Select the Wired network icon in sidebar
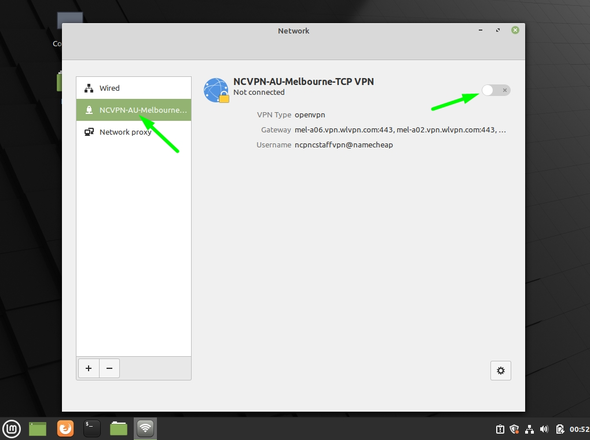The image size is (590, 440). click(x=90, y=87)
